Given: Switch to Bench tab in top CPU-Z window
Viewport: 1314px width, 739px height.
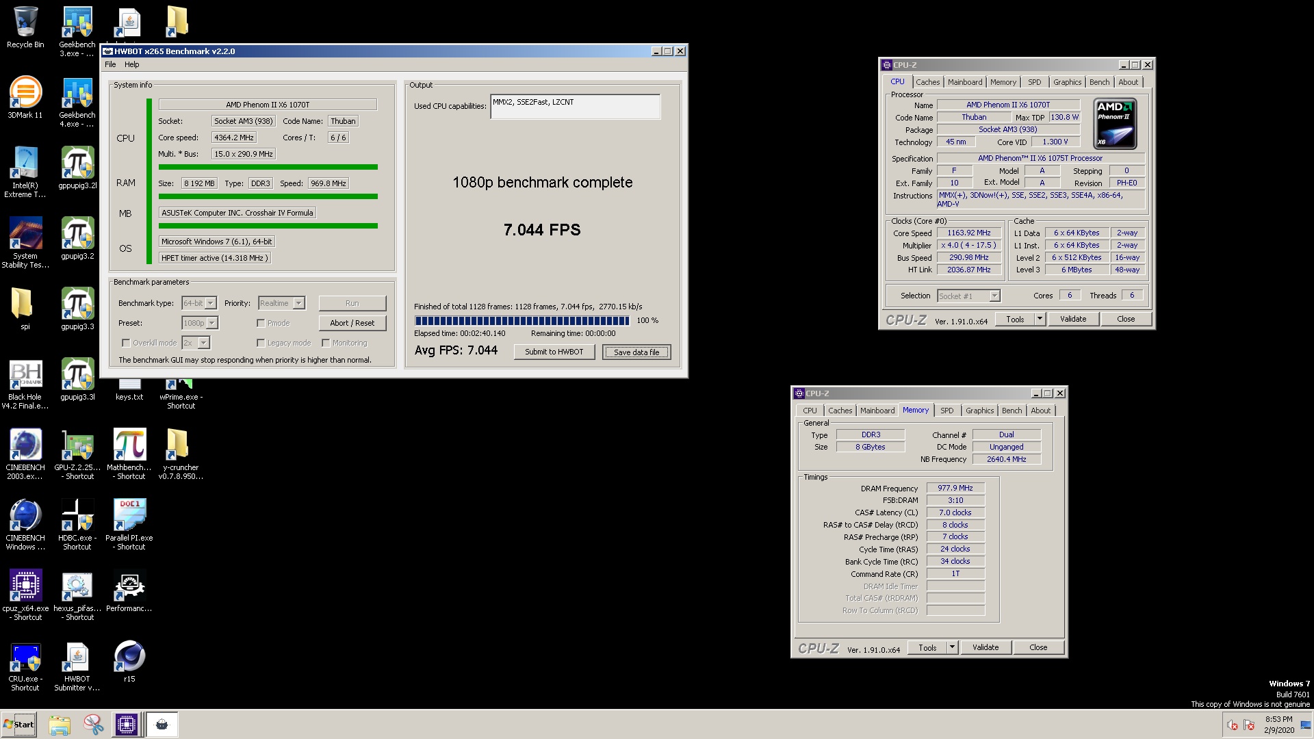Looking at the screenshot, I should [1099, 82].
